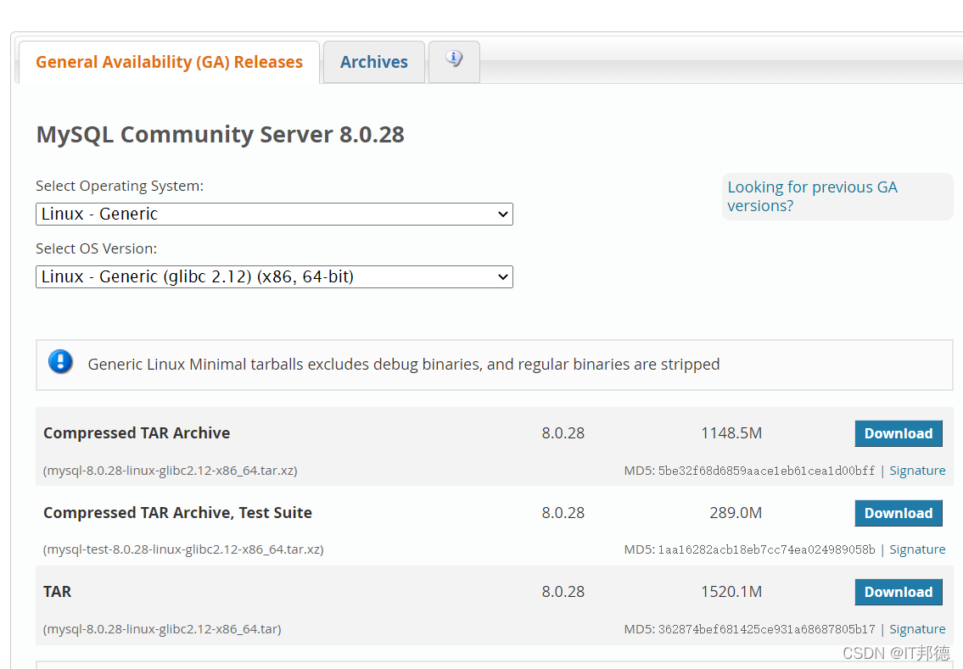Click the Select Operating System label
Screen dimensions: 963x669
point(119,186)
